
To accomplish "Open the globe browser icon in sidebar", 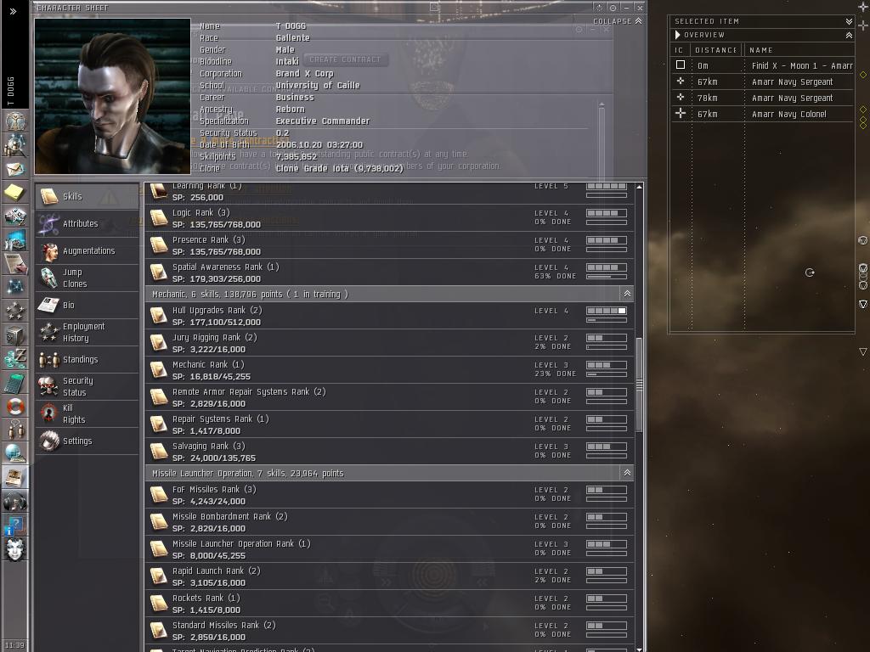I will point(15,453).
